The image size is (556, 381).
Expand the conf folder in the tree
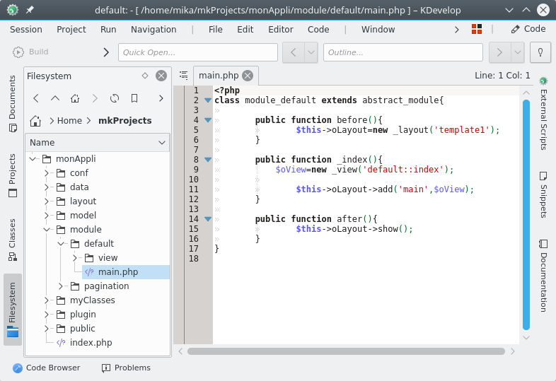coord(47,173)
